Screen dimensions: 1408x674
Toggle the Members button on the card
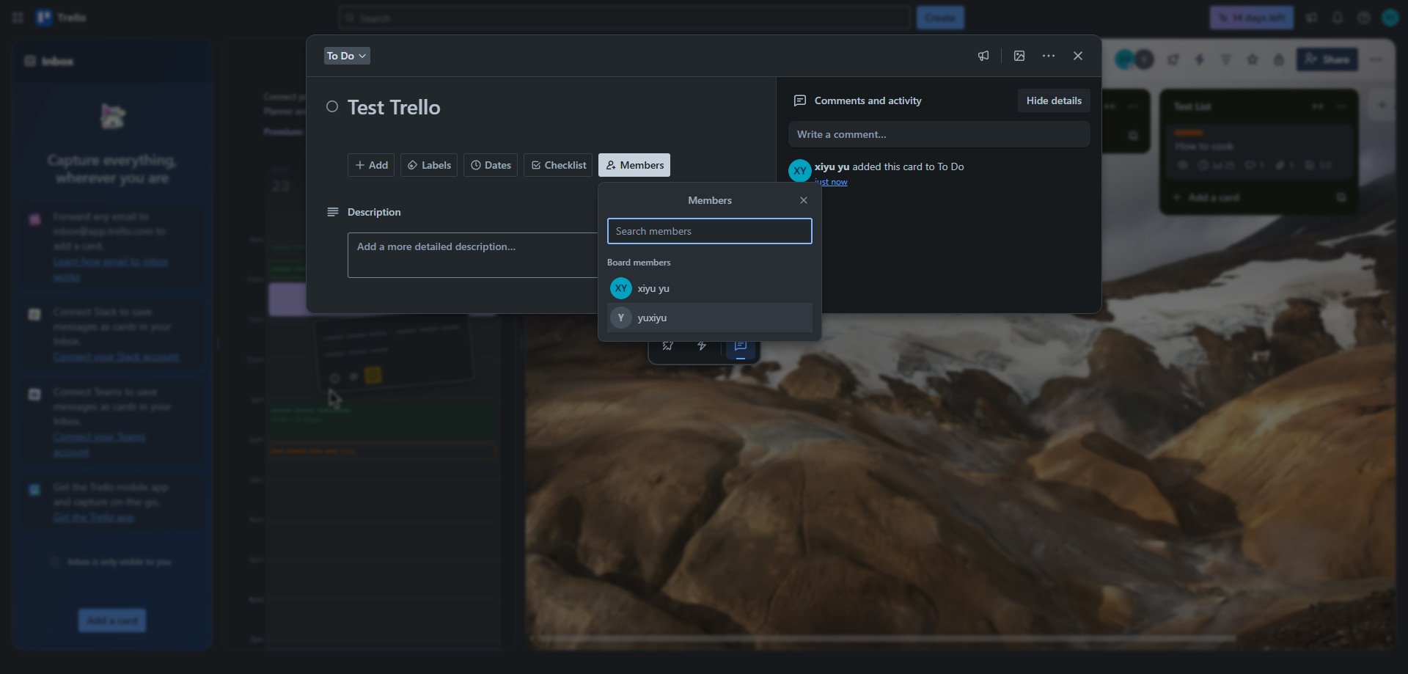coord(634,165)
